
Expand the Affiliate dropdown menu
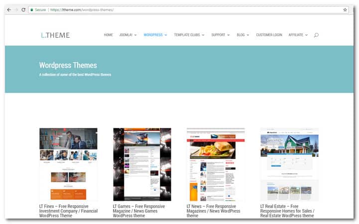[x=298, y=35]
